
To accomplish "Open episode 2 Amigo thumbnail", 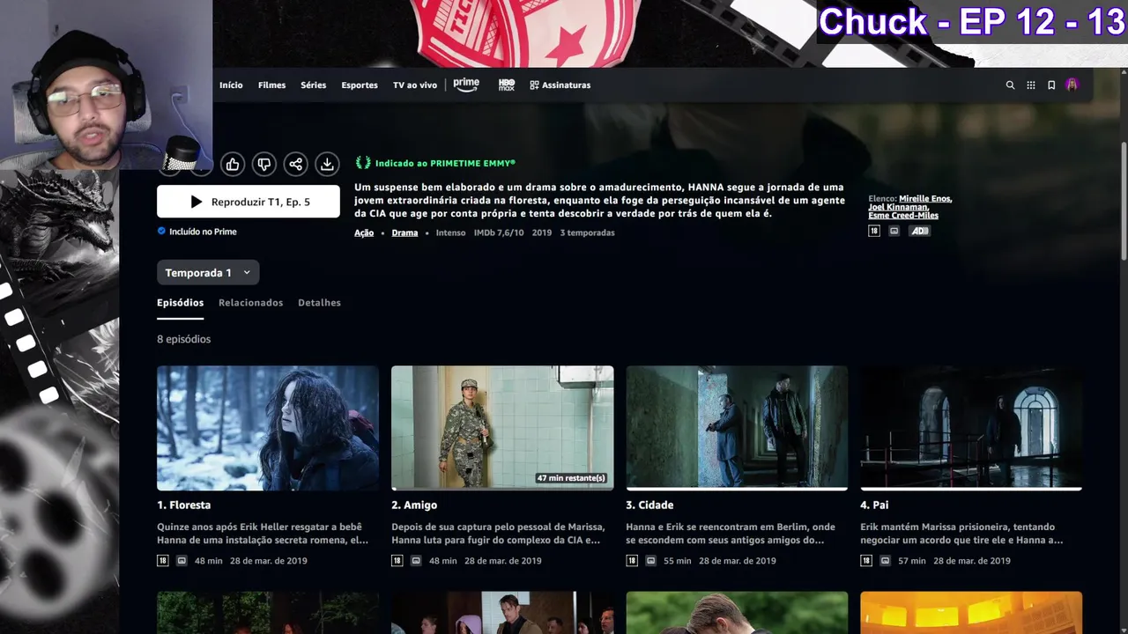I will point(502,428).
